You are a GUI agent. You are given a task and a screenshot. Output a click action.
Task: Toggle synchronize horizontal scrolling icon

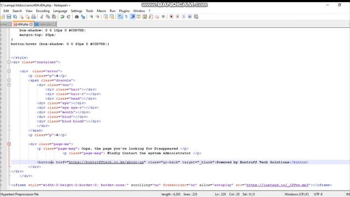[112, 17]
